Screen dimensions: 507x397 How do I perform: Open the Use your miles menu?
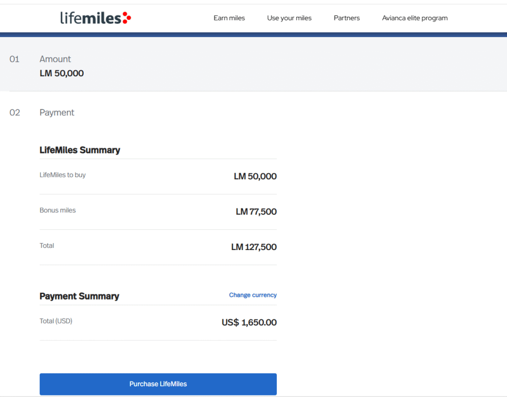point(289,18)
